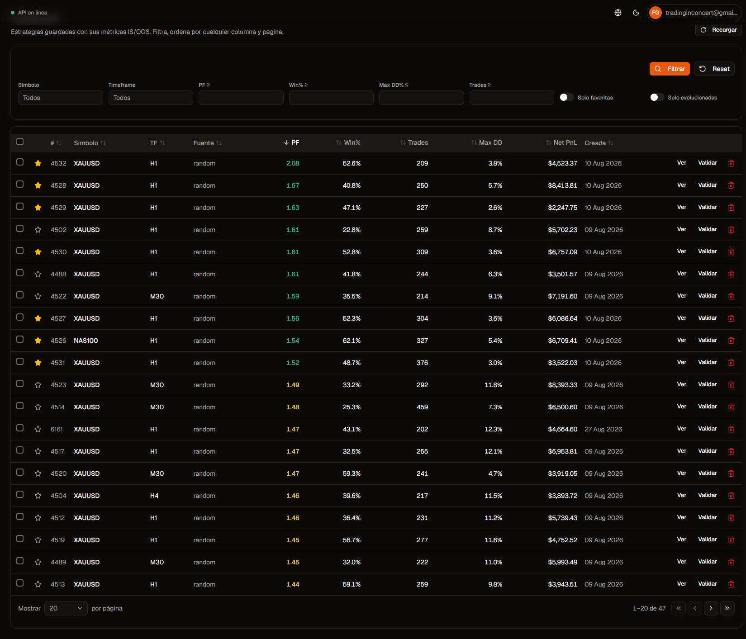
Task: Open the language globe icon
Action: [618, 13]
